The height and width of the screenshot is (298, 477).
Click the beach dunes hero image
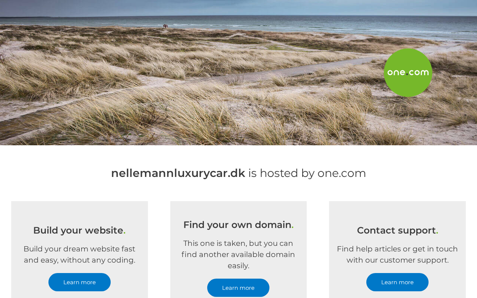pyautogui.click(x=238, y=73)
